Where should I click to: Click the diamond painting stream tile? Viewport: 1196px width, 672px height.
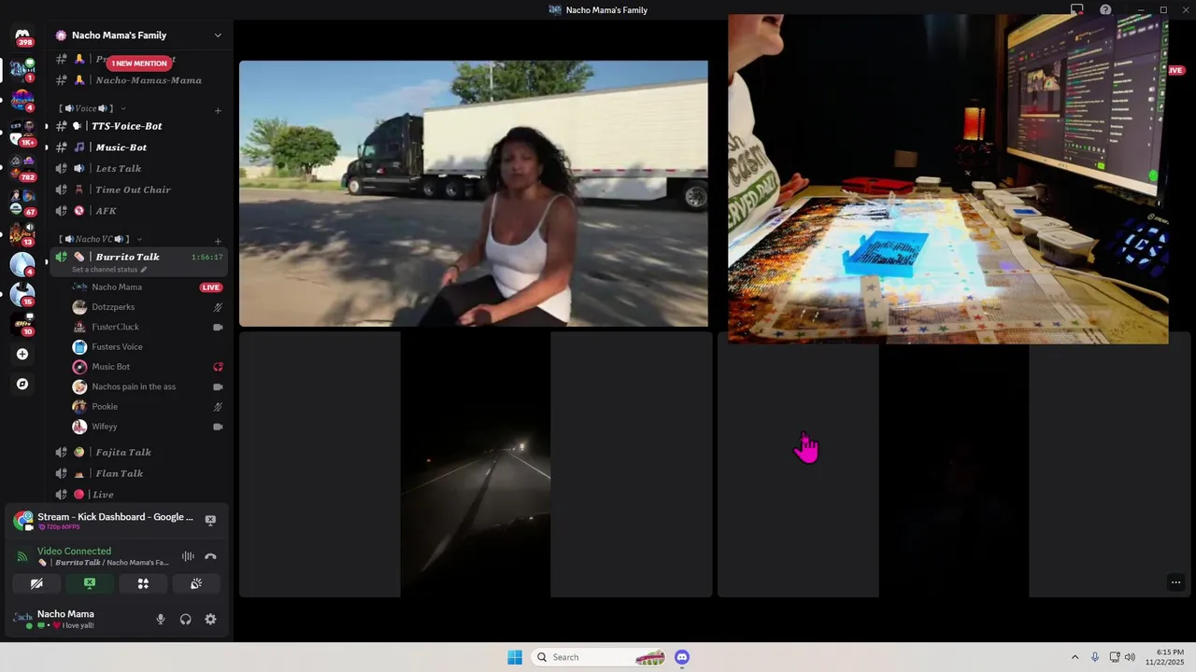tap(947, 179)
